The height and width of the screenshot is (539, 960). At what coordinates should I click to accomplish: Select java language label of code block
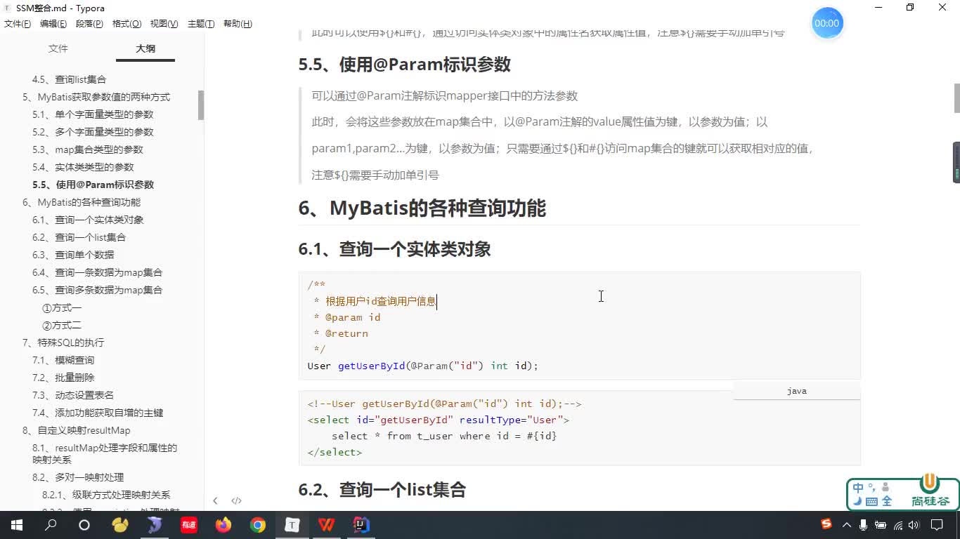coord(797,391)
